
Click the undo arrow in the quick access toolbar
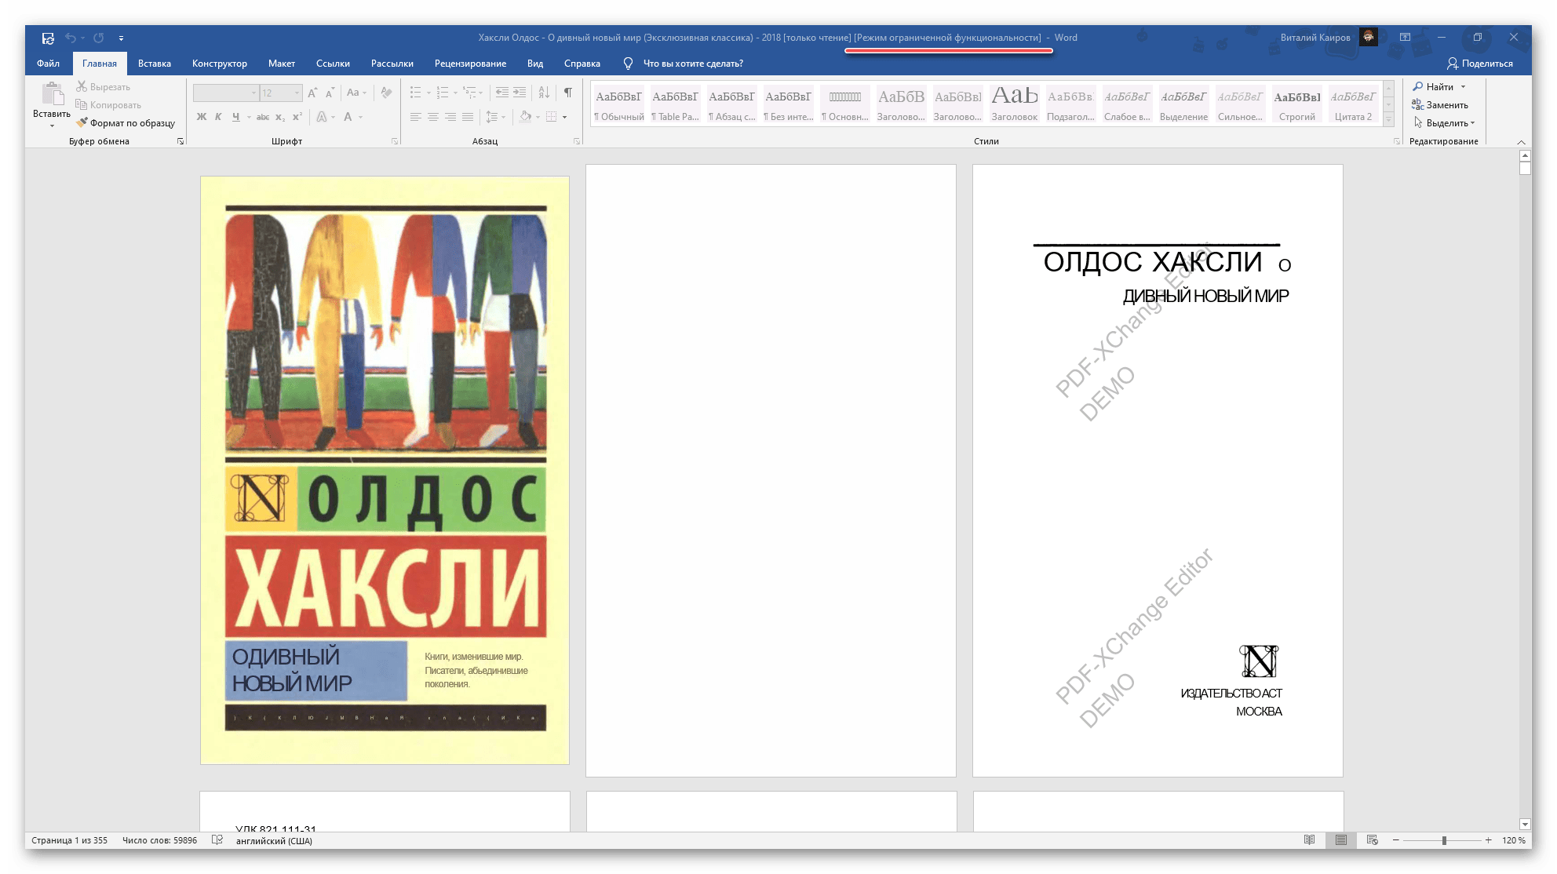71,38
